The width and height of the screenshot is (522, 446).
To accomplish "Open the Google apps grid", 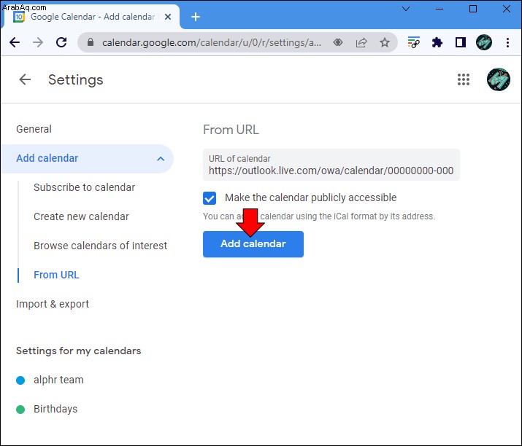I will pos(464,79).
